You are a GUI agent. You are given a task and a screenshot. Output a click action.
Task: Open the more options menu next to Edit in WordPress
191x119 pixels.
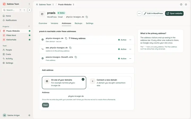[139, 13]
